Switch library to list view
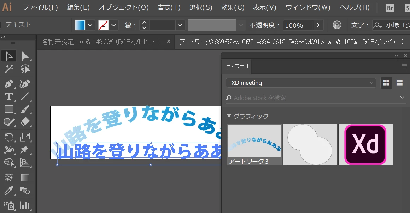Screen dimensions: 410x213 399,83
